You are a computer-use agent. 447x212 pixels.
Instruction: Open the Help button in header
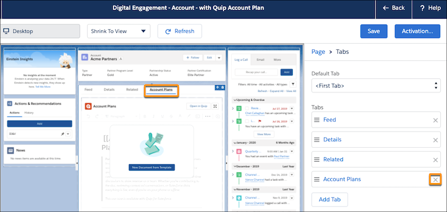[x=430, y=8]
